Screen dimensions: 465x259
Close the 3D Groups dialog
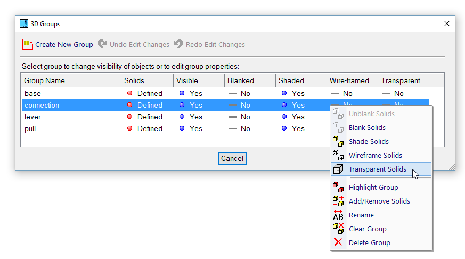(x=446, y=23)
